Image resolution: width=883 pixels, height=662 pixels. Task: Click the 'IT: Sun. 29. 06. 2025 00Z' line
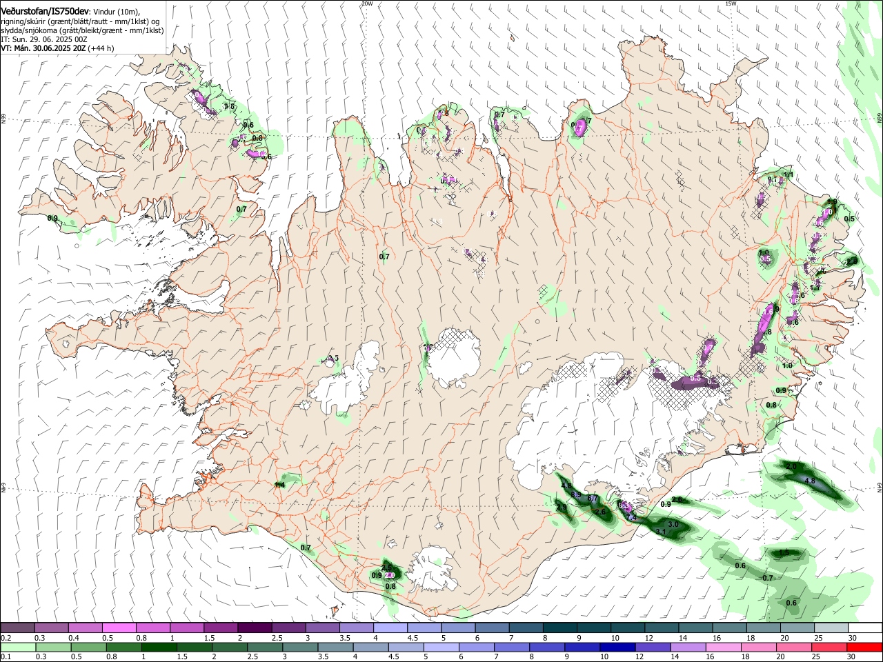(44, 39)
